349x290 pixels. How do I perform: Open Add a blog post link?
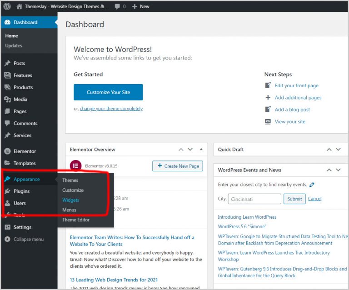tap(292, 110)
